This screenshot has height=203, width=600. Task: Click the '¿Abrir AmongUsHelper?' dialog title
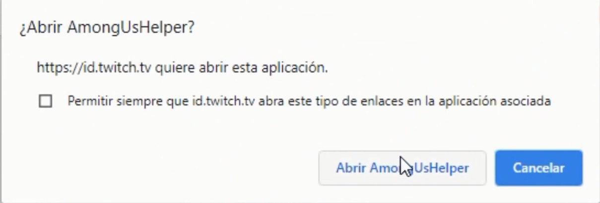click(x=107, y=28)
